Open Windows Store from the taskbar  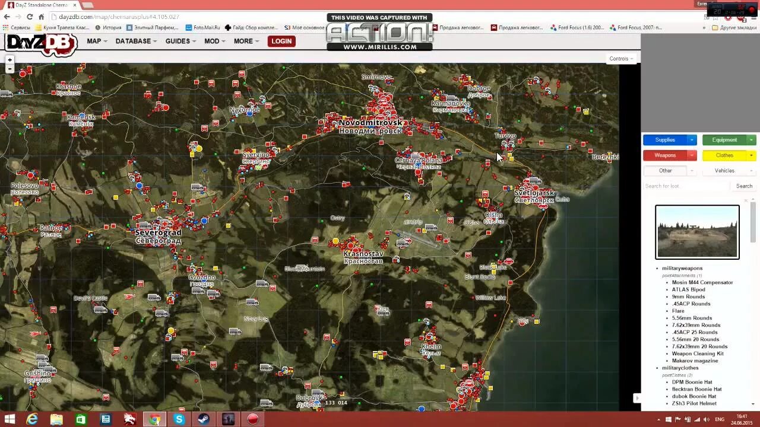(x=81, y=419)
